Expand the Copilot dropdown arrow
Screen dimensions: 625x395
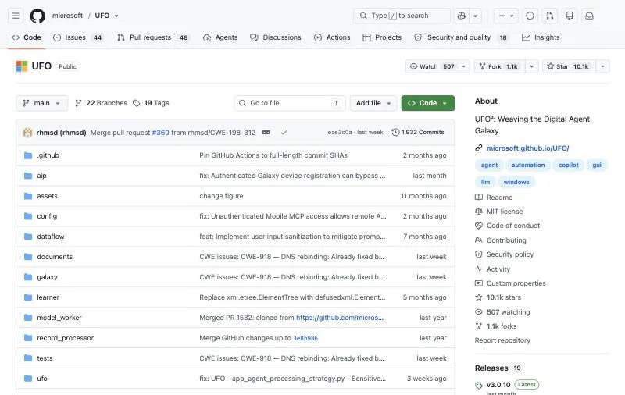[x=475, y=16]
